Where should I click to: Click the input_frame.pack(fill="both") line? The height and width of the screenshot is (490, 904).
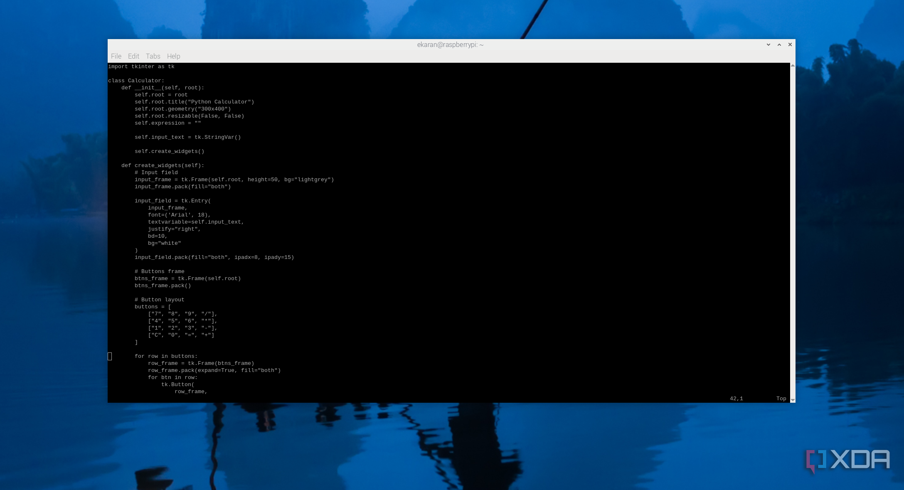coord(183,187)
